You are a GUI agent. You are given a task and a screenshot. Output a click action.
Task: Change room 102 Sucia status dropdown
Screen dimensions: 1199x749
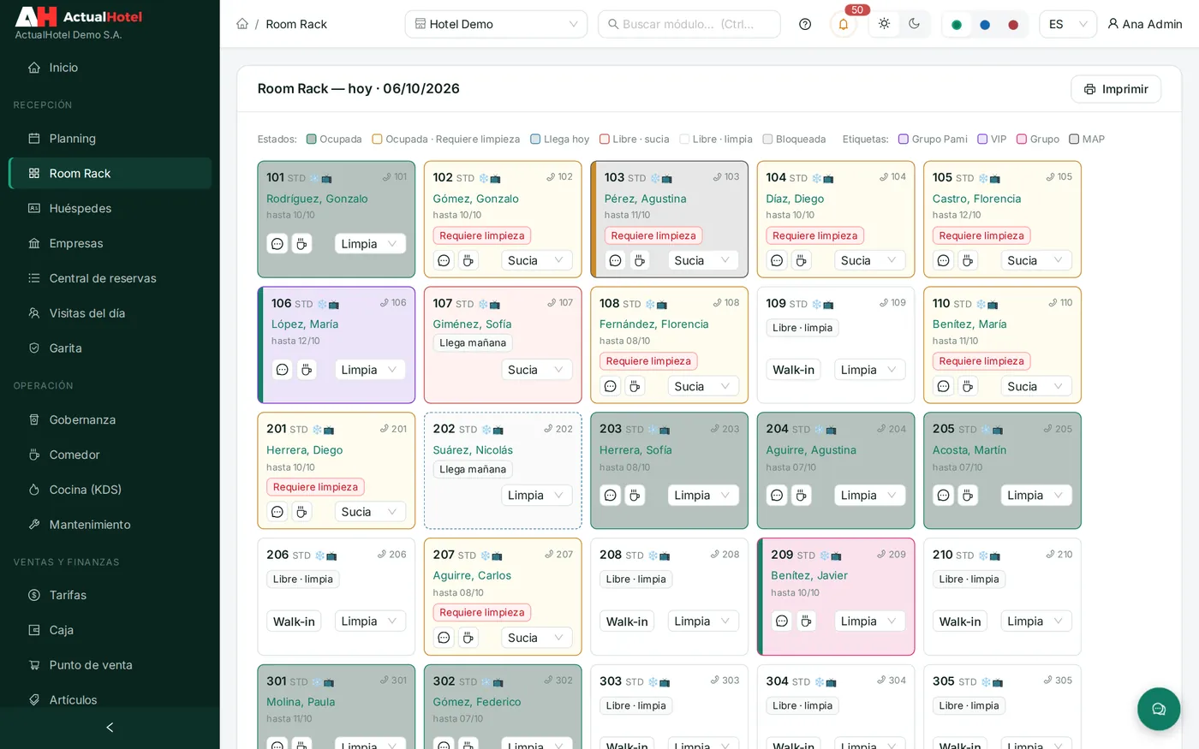(x=537, y=260)
